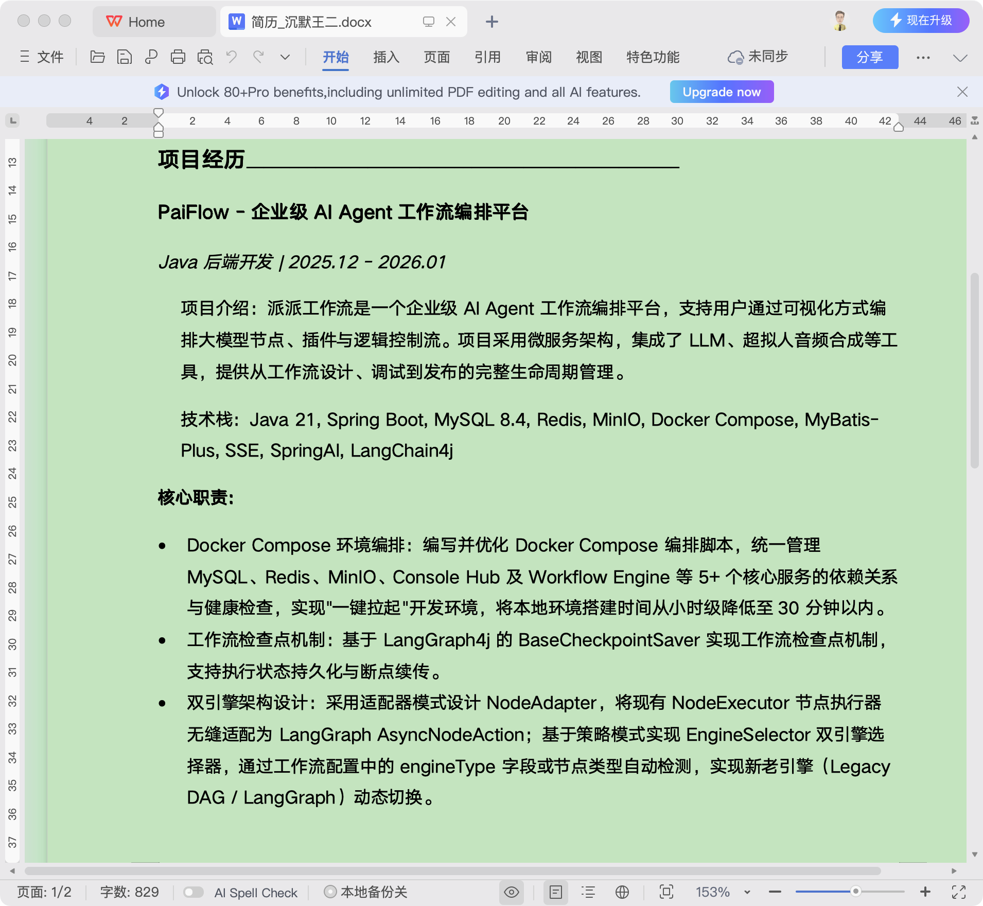Open the 插入 (Insert) ribbon tab
The image size is (983, 906).
(386, 57)
